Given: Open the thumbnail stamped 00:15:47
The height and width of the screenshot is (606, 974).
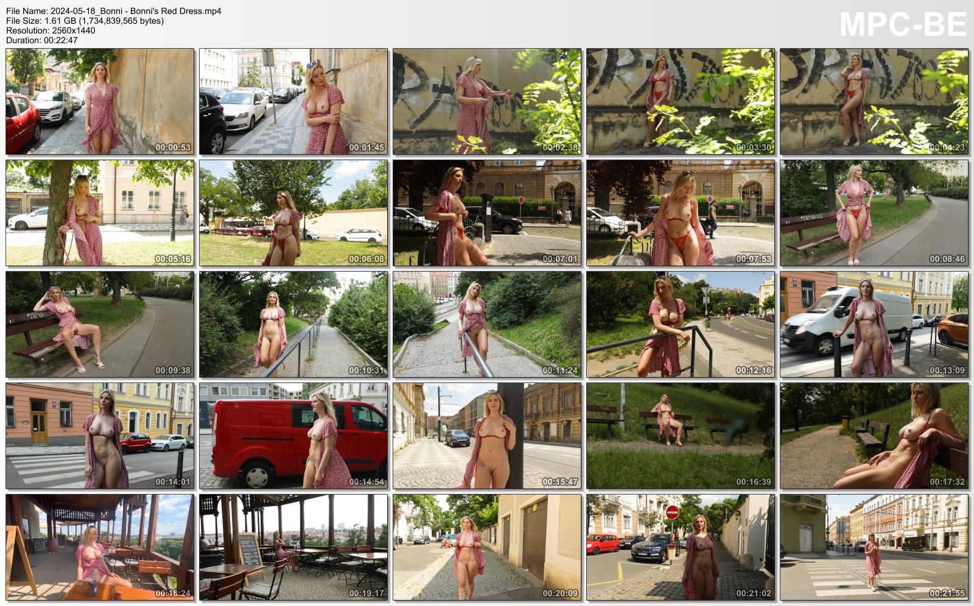Looking at the screenshot, I should click(x=487, y=436).
